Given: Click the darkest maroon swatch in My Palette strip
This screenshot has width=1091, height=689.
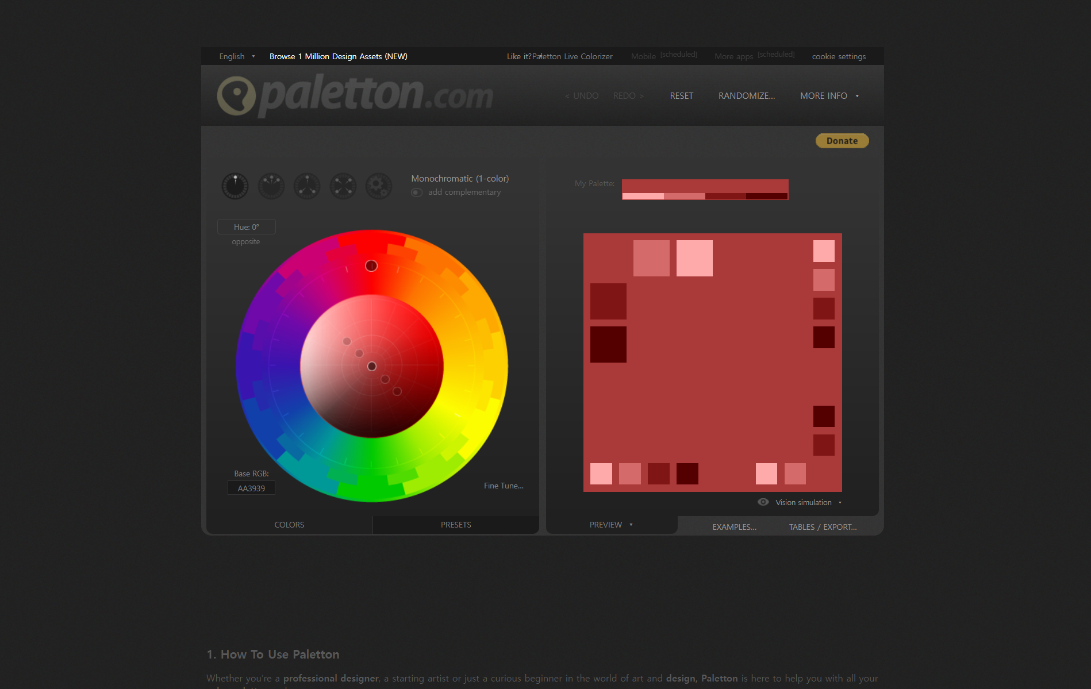Looking at the screenshot, I should pos(767,197).
